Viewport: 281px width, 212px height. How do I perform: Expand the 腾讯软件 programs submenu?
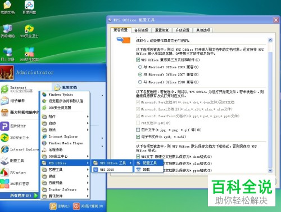click(x=65, y=196)
